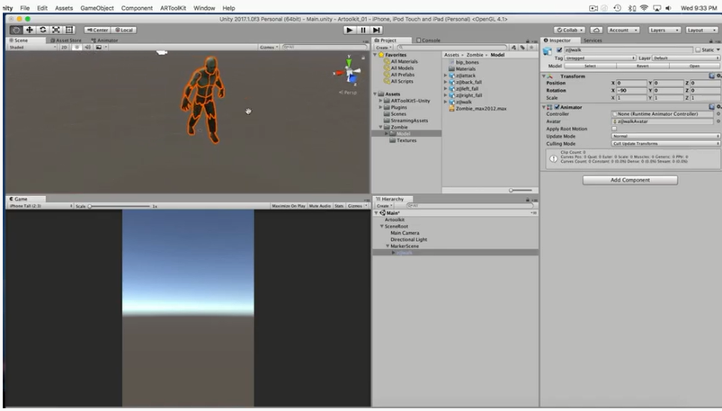Viewport: 722px width, 411px height.
Task: Click the Pause button
Action: 362,30
